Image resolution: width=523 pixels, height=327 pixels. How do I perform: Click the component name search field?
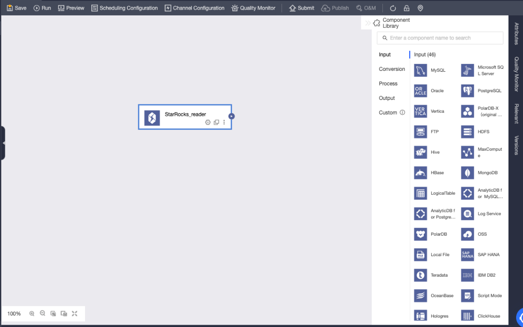[x=440, y=38]
